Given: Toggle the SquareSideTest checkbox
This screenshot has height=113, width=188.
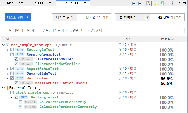Looking at the screenshot, I should [x=12, y=73].
